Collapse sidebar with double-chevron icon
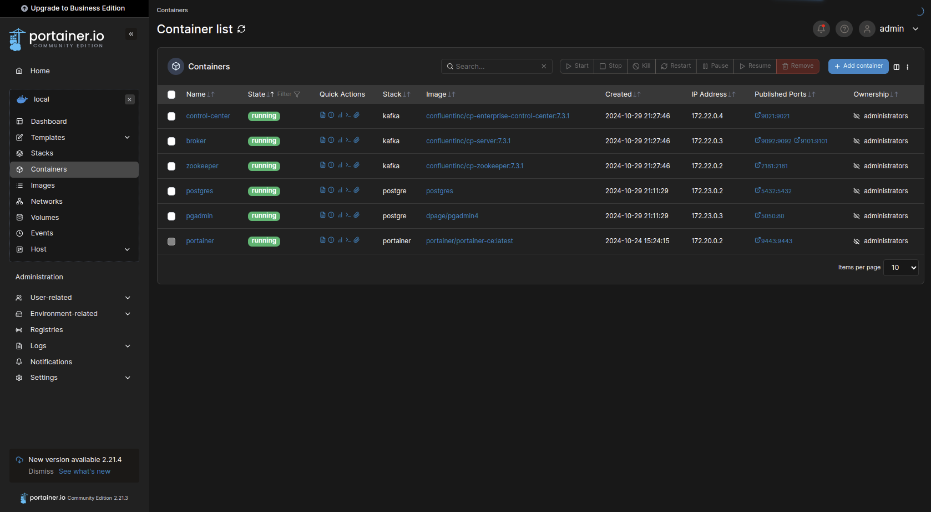This screenshot has height=512, width=931. point(131,34)
